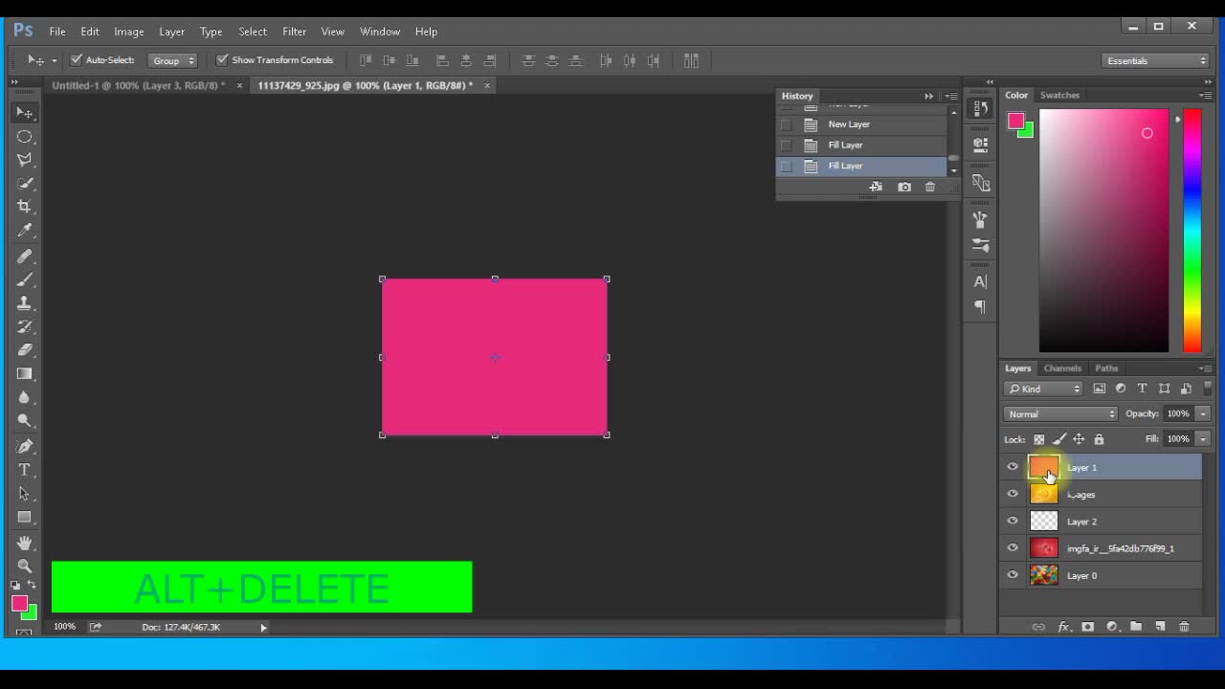Uncheck Show Transform Controls
Viewport: 1225px width, 689px height.
pos(223,60)
